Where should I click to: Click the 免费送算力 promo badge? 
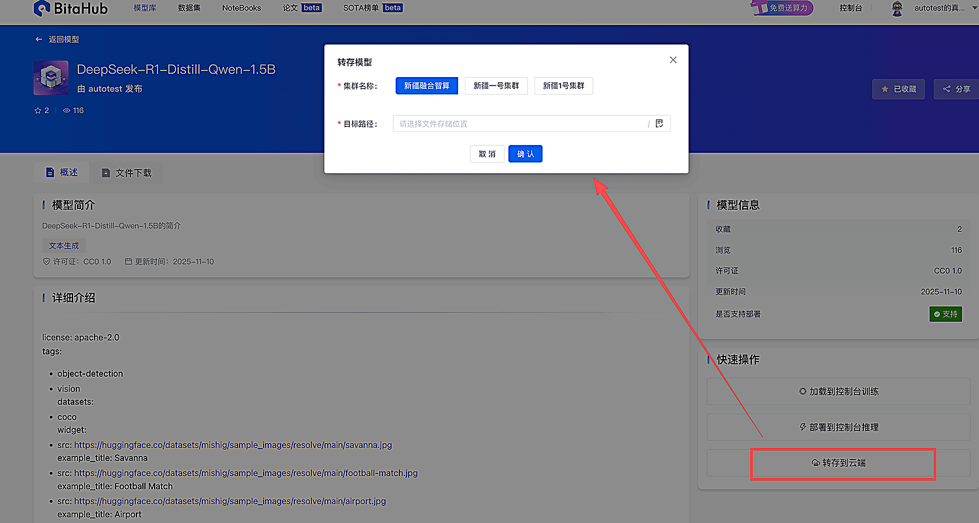781,8
